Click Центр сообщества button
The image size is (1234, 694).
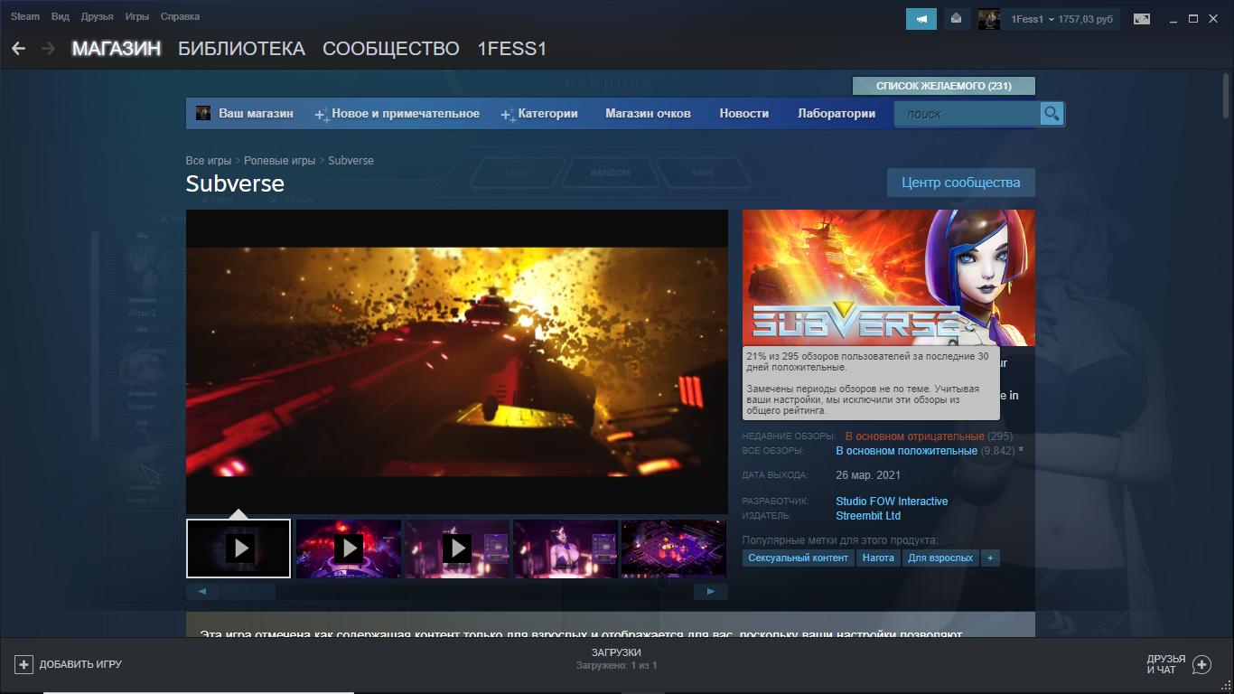point(960,183)
